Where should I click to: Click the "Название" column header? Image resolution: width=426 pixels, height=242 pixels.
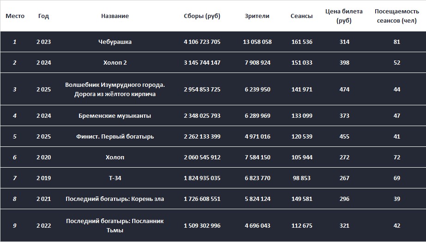(x=115, y=16)
